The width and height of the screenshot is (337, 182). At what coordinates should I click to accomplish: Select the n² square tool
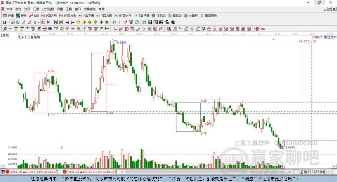tap(56, 29)
